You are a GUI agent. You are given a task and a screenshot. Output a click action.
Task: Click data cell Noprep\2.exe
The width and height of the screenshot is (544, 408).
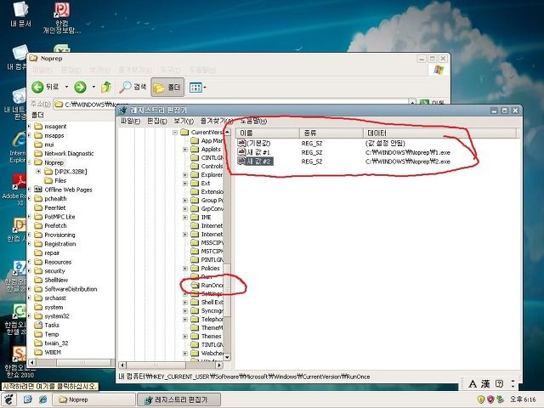tap(408, 161)
